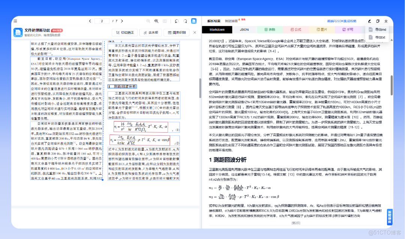Click the download export icon top right
Screen dimensions: 405x239
tap(386, 21)
